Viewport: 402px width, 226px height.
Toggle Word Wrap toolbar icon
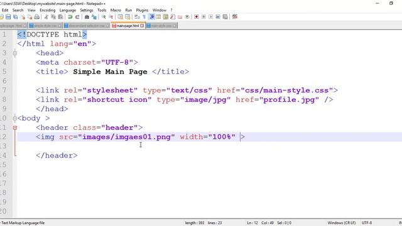click(137, 17)
